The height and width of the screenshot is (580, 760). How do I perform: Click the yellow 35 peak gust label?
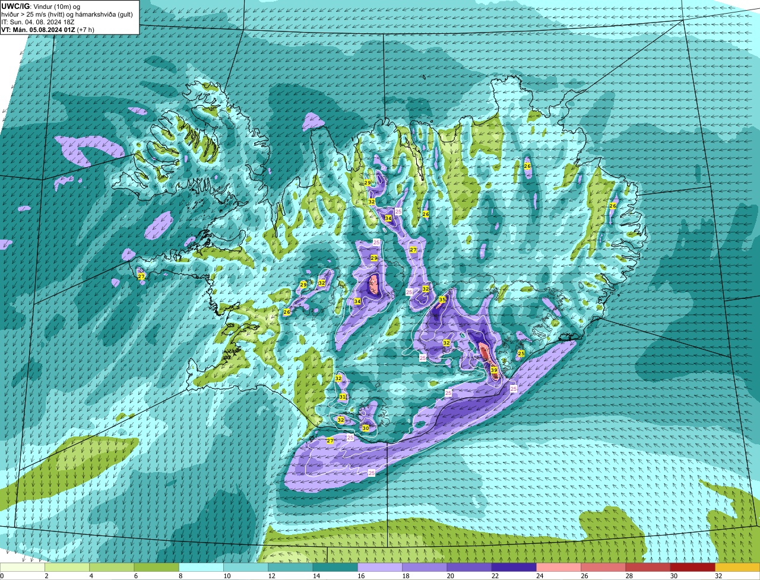tap(442, 299)
